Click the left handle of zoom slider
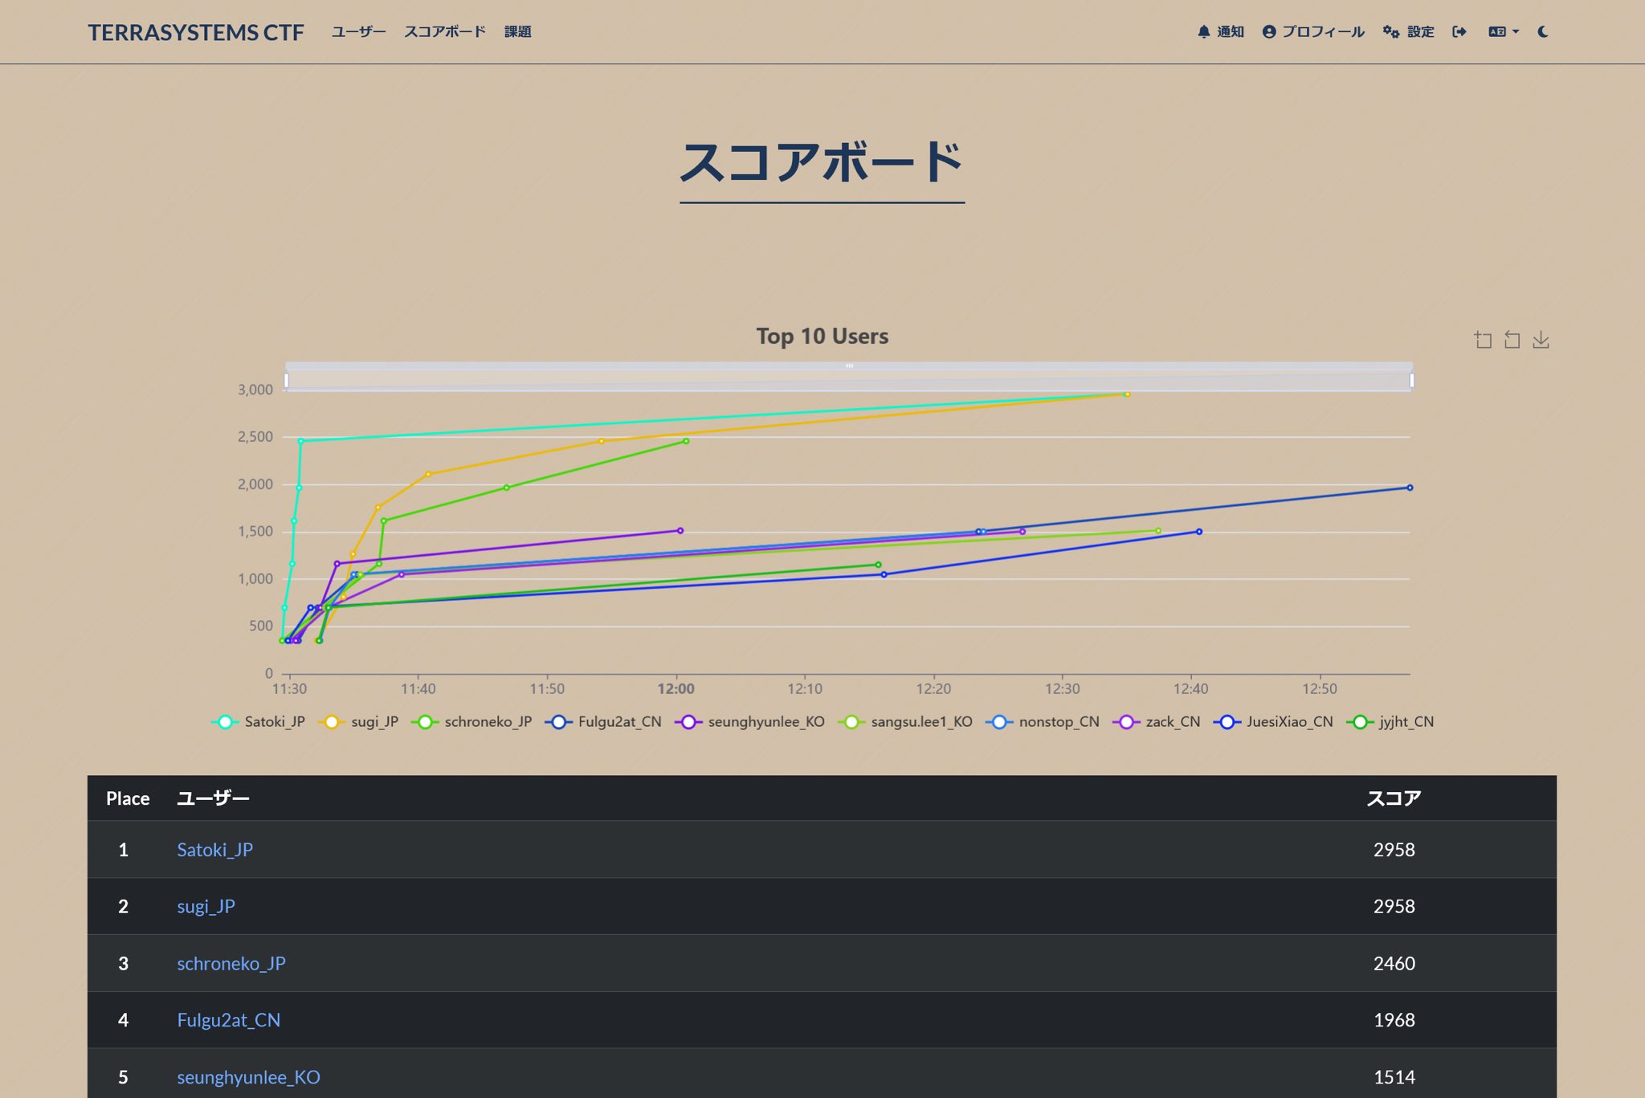 (x=287, y=381)
